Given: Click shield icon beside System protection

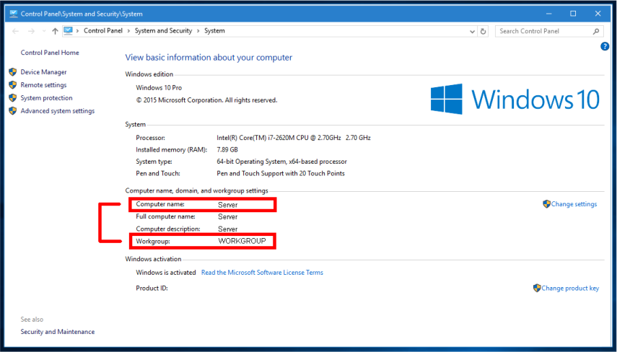Looking at the screenshot, I should point(13,98).
